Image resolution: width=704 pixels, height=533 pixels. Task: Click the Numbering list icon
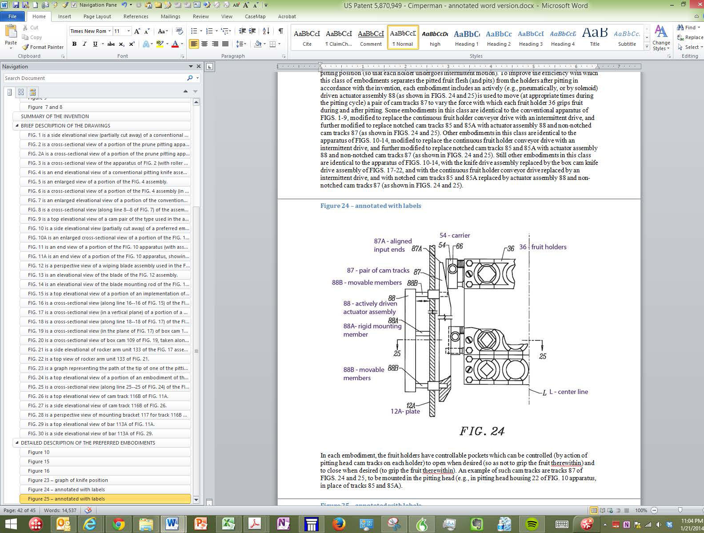tap(210, 31)
